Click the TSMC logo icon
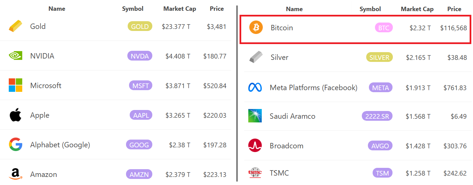473x185 pixels. (x=255, y=173)
